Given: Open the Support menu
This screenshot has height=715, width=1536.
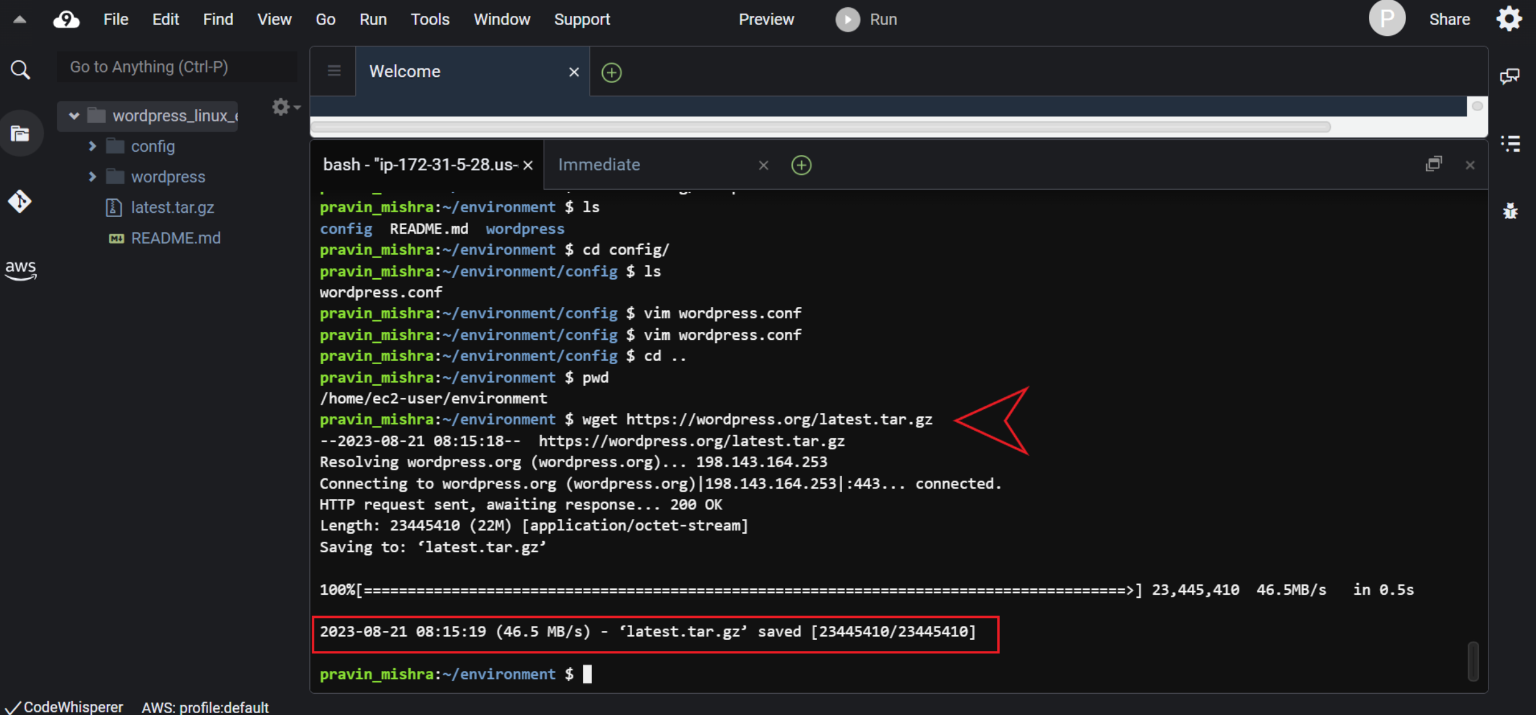Looking at the screenshot, I should coord(582,20).
